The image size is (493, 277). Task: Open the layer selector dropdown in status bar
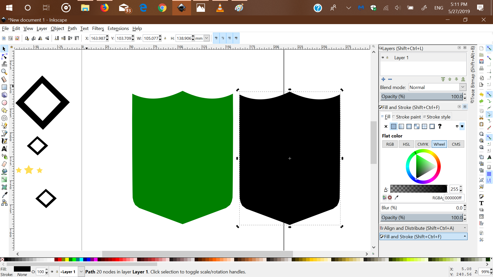(81, 272)
